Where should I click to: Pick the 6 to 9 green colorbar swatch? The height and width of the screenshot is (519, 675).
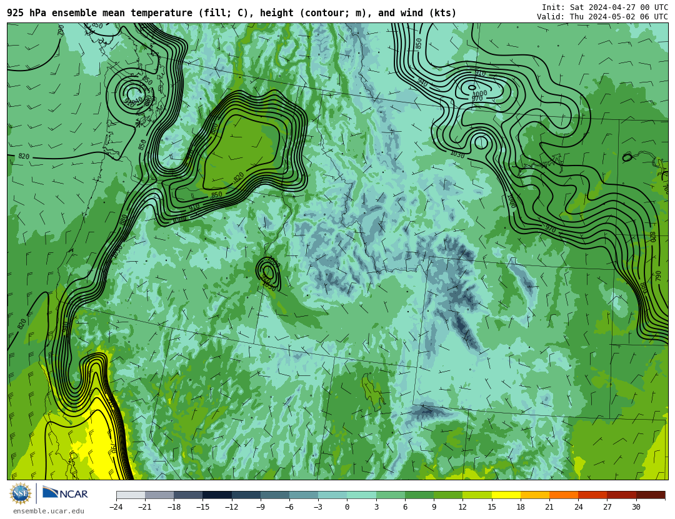(419, 495)
